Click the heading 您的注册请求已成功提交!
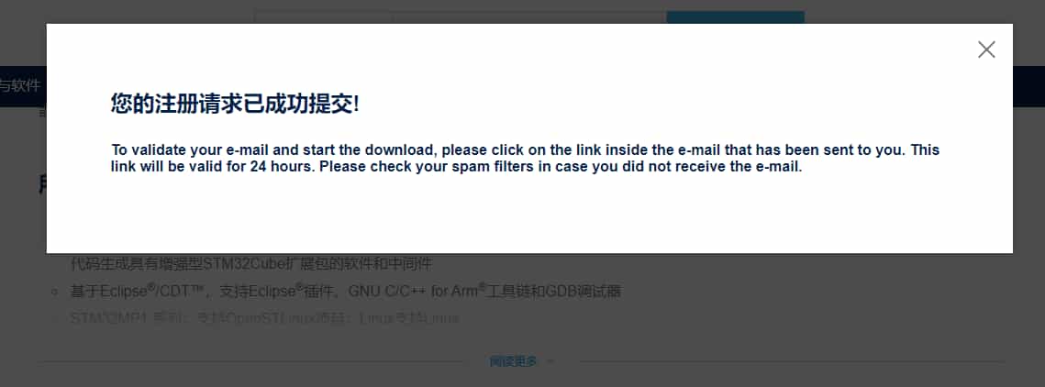 (235, 104)
